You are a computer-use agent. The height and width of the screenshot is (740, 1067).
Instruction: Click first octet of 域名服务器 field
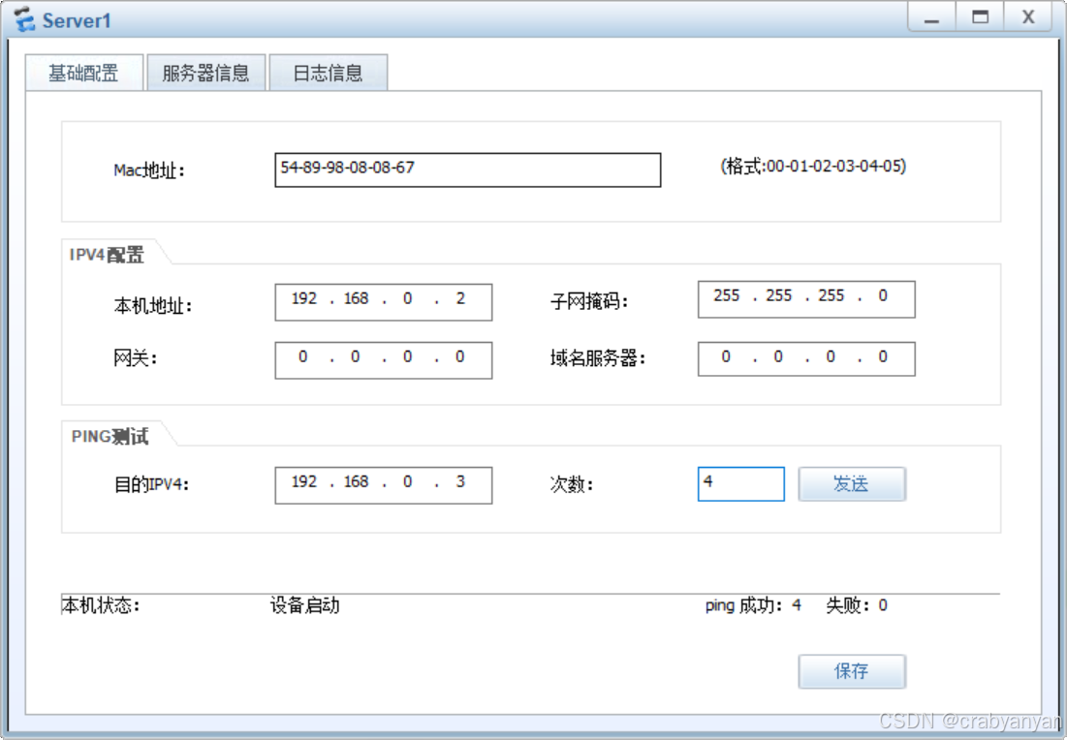tap(726, 358)
